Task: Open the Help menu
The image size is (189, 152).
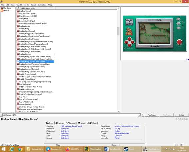Action: click(x=50, y=5)
